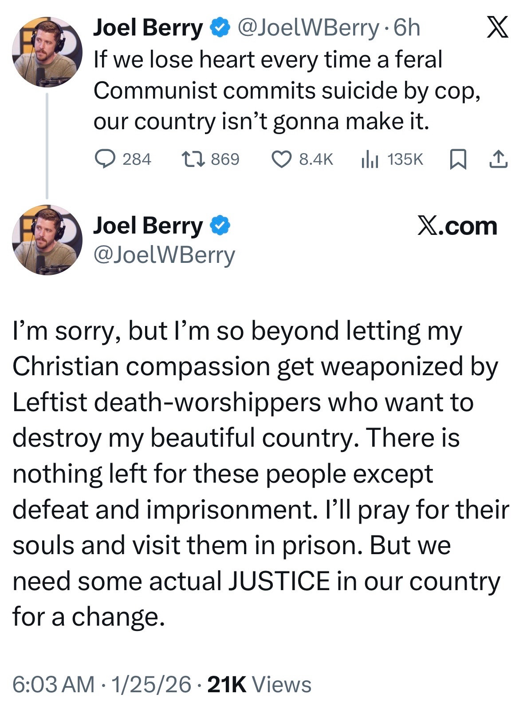The height and width of the screenshot is (718, 523).
Task: Click the share upload arrow icon
Action: 498,159
